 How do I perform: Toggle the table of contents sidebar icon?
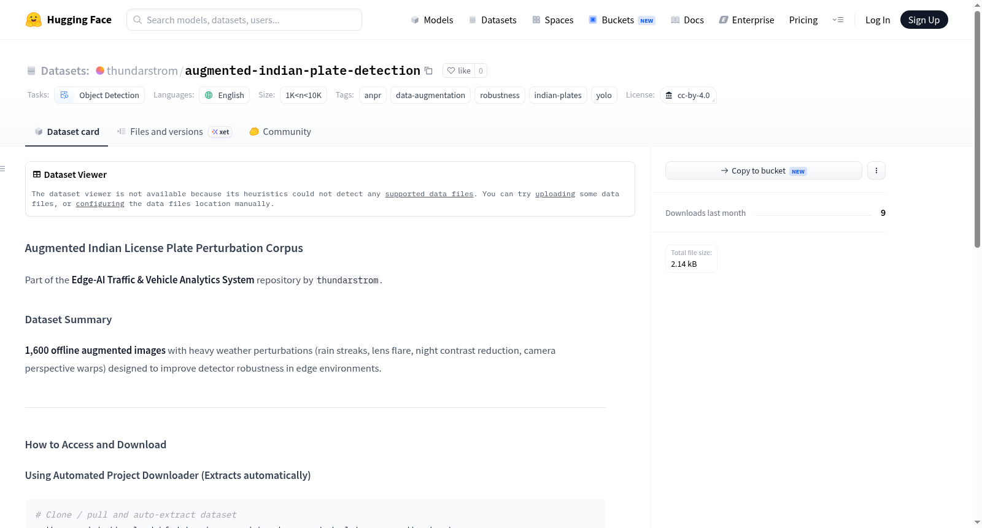[2, 169]
